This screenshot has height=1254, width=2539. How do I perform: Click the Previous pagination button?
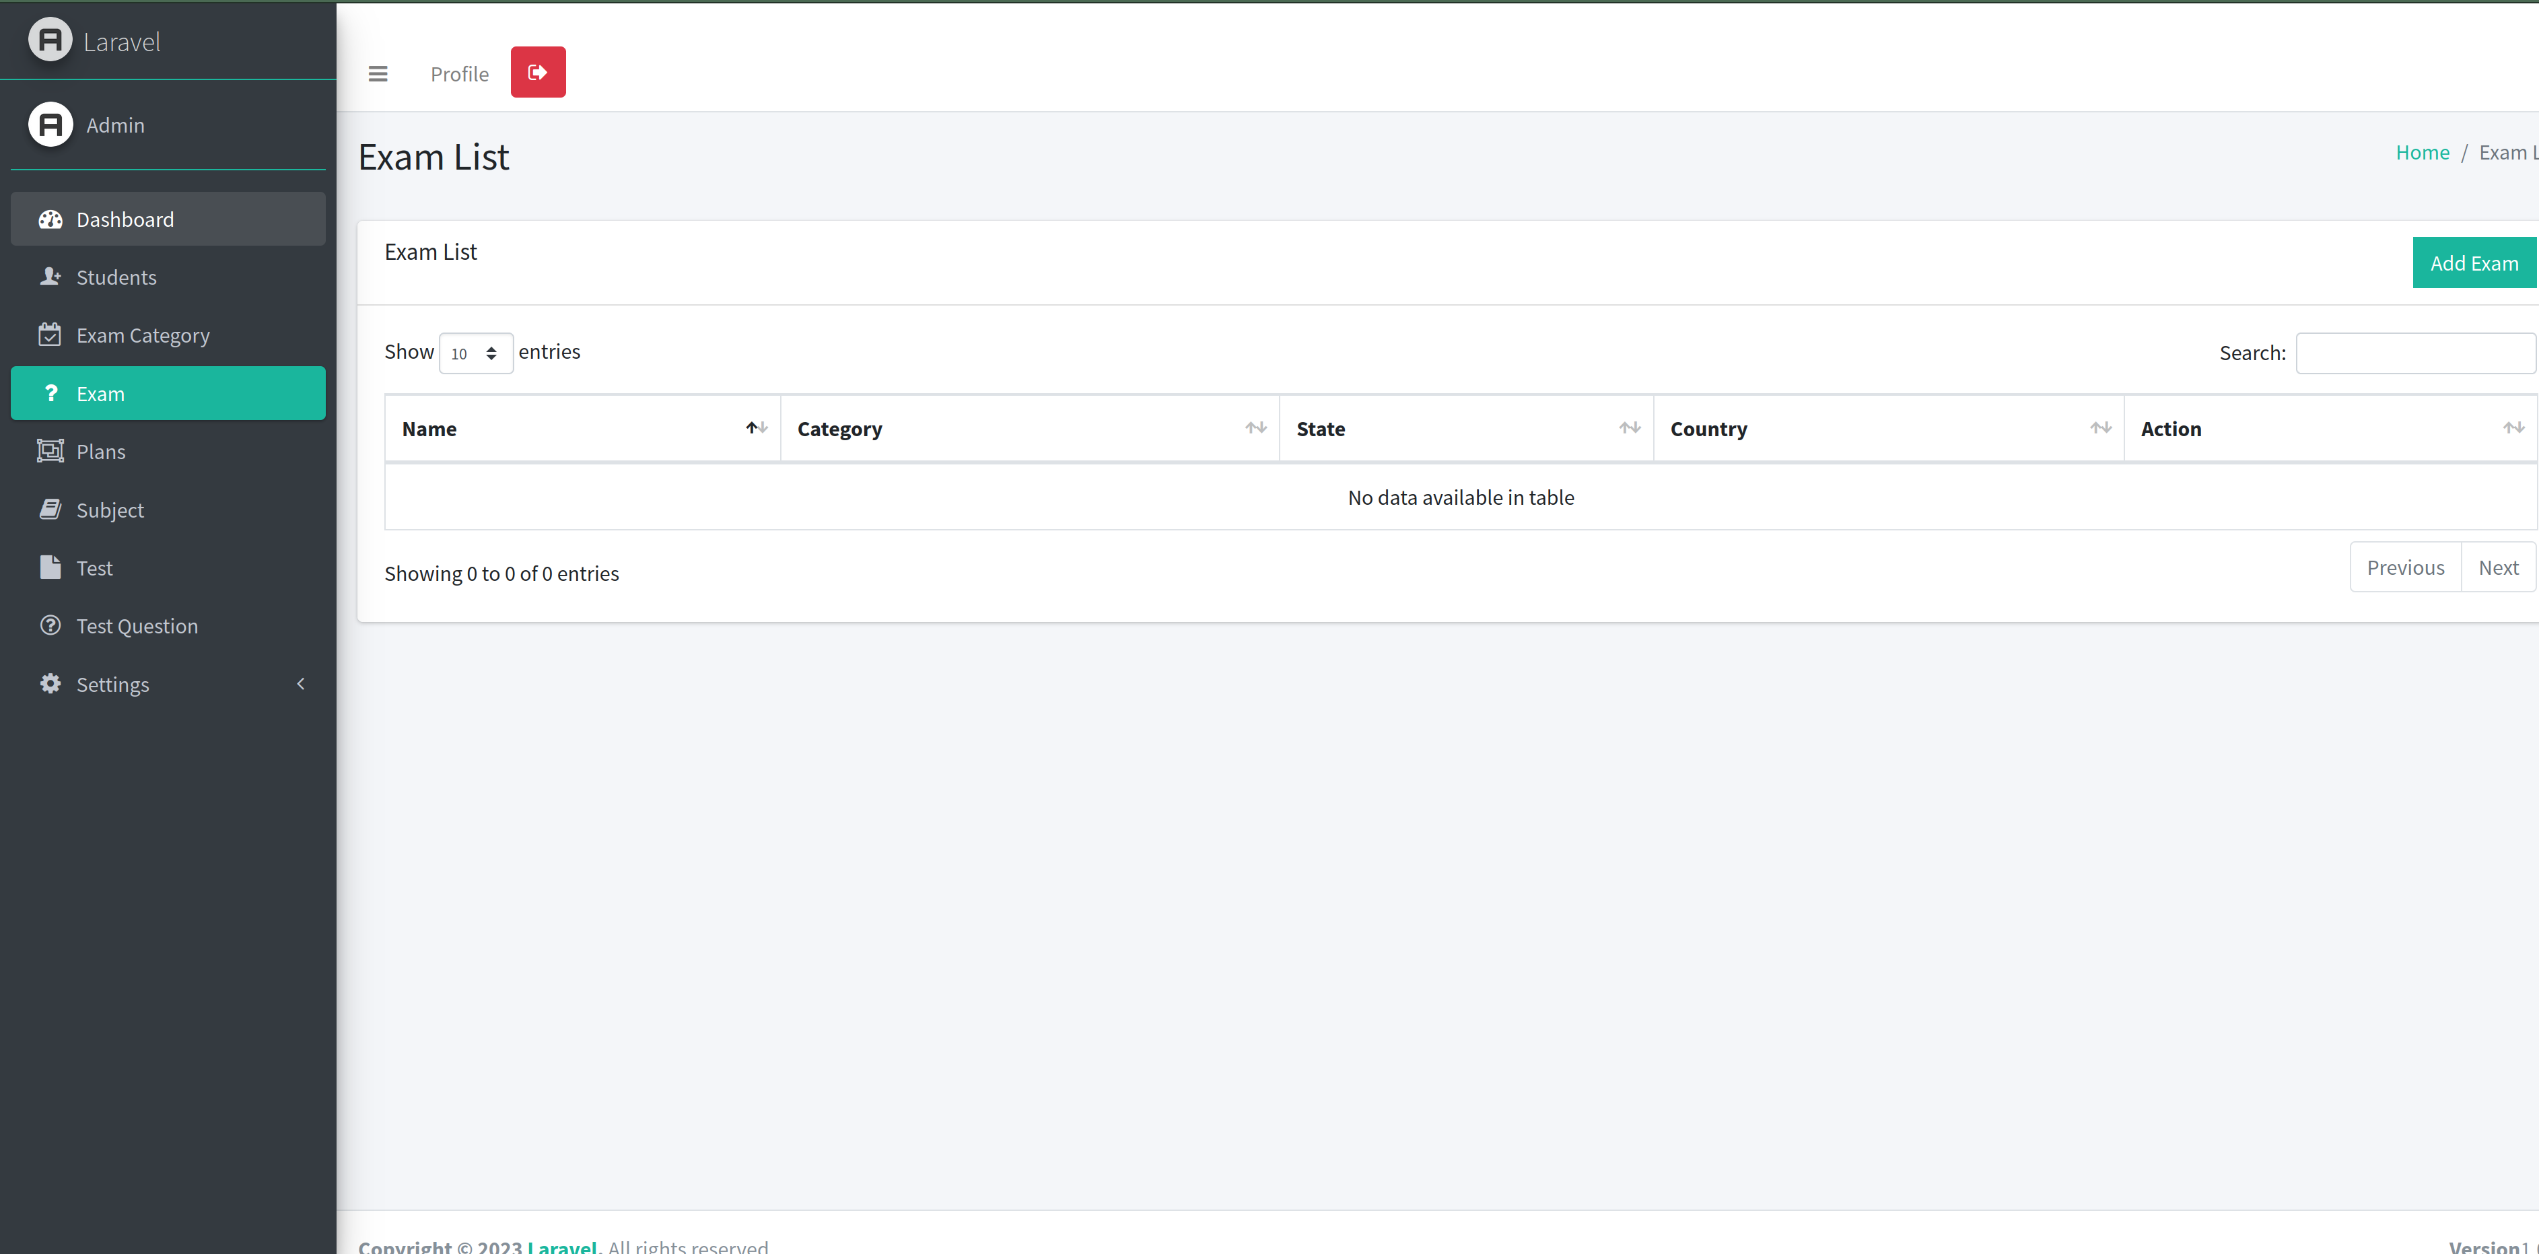click(2405, 568)
